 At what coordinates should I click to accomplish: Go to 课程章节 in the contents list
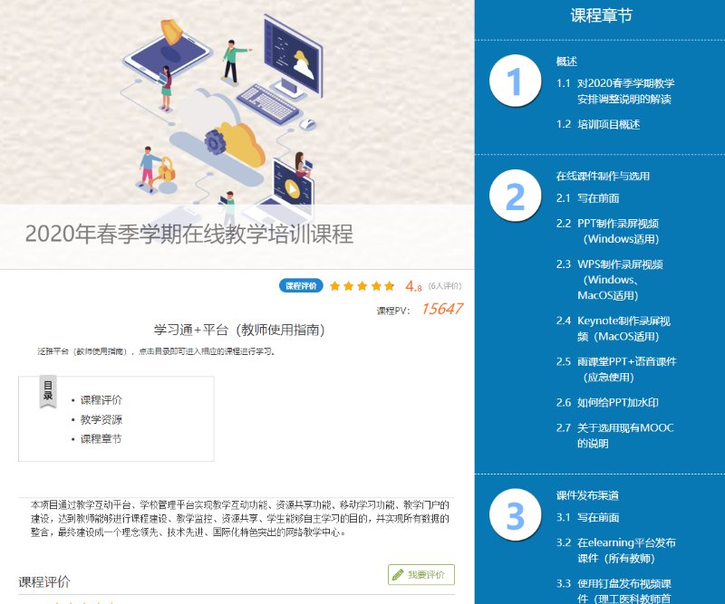click(x=101, y=439)
